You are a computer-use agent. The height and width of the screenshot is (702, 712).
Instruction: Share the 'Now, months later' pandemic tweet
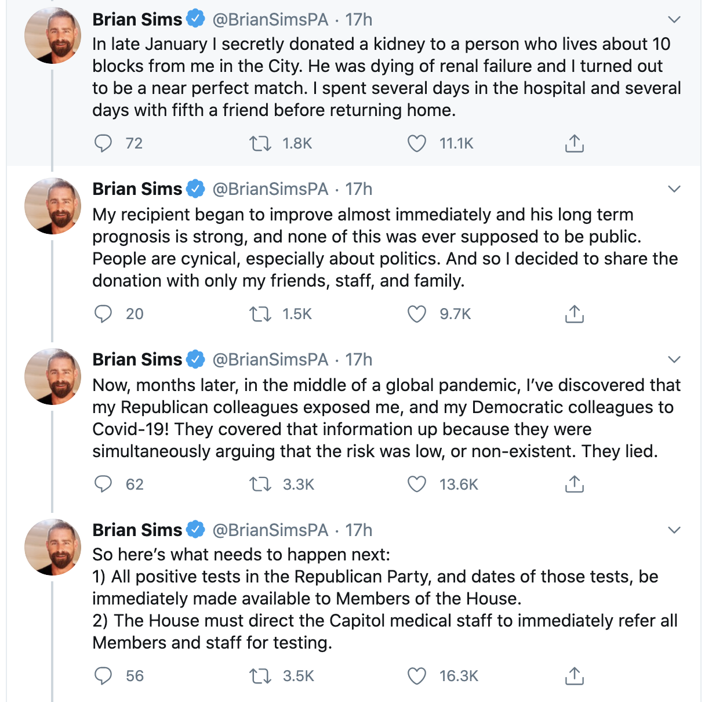[x=574, y=484]
